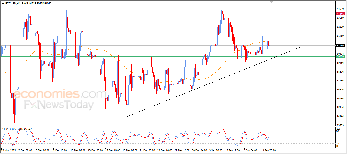
Task: Click the 91989 price scale value
Action: tap(340, 36)
